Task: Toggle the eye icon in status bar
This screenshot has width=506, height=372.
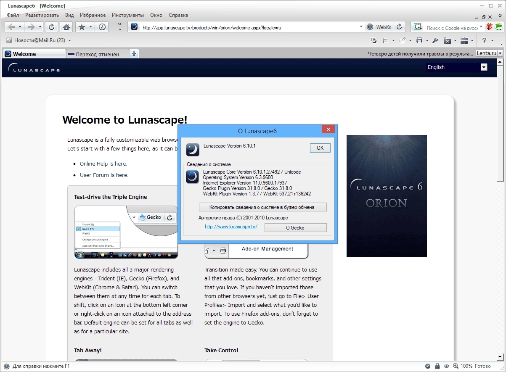Action: [447, 366]
